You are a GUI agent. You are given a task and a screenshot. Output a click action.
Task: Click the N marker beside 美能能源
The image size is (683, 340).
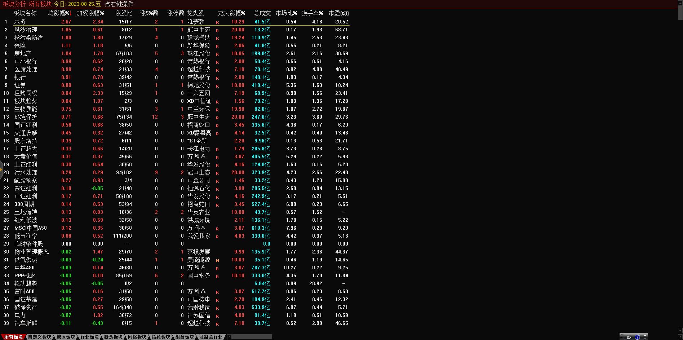[x=217, y=260]
